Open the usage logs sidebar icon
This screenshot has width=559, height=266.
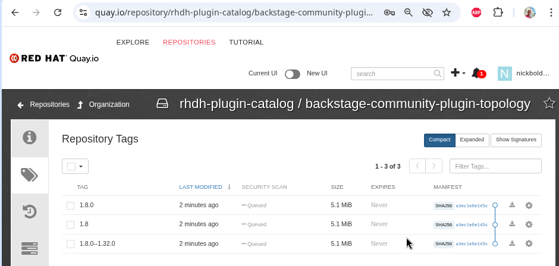pyautogui.click(x=29, y=248)
